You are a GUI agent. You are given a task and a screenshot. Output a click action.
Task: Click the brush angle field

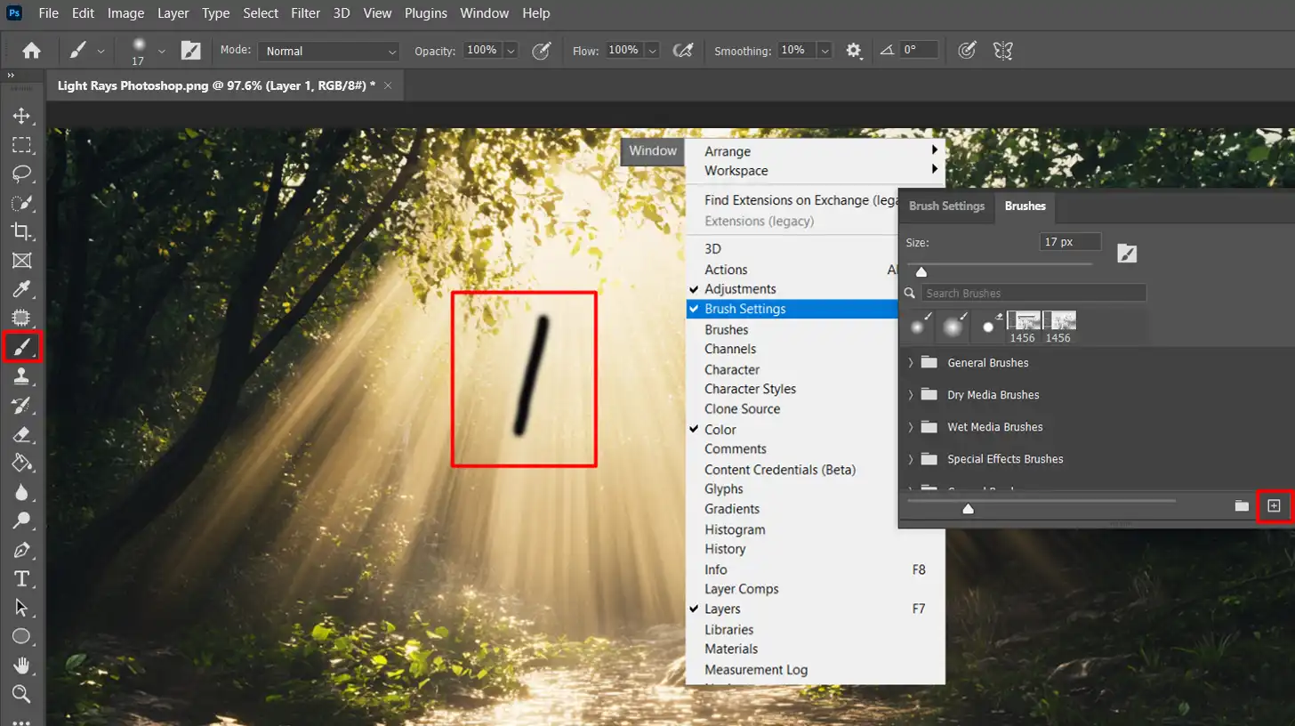point(919,51)
